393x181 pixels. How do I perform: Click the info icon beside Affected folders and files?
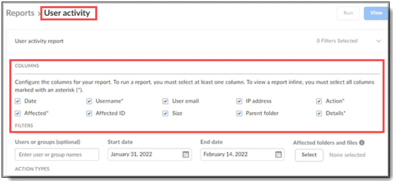[361, 143]
